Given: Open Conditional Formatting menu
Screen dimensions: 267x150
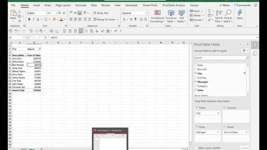Looking at the screenshot, I should click(x=157, y=16).
